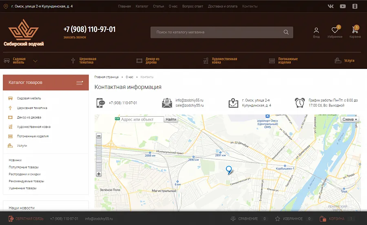Open the Корзина cart icon in header
Image resolution: width=367 pixels, height=225 pixels.
click(354, 30)
